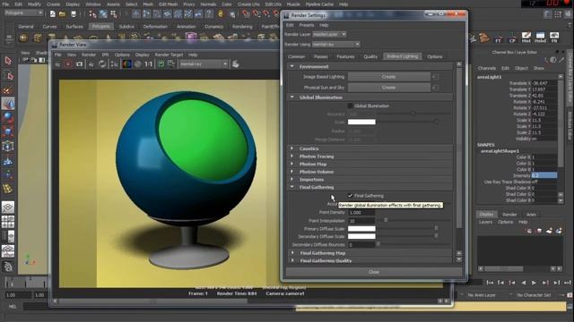Click the green keep image icon
The image size is (574, 322).
click(161, 64)
